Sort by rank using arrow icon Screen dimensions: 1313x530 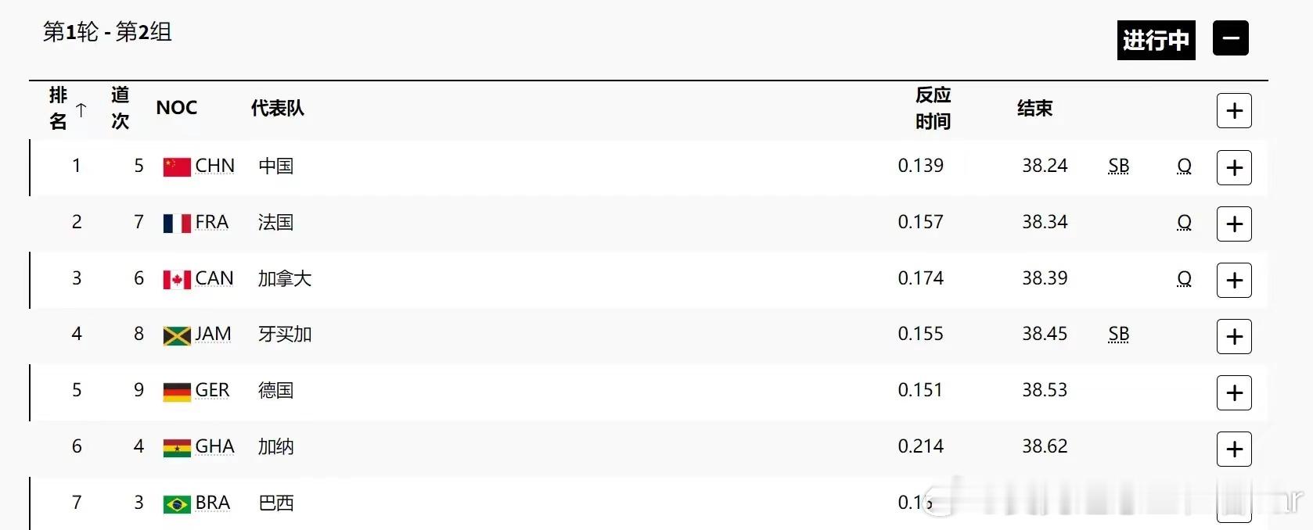point(81,110)
